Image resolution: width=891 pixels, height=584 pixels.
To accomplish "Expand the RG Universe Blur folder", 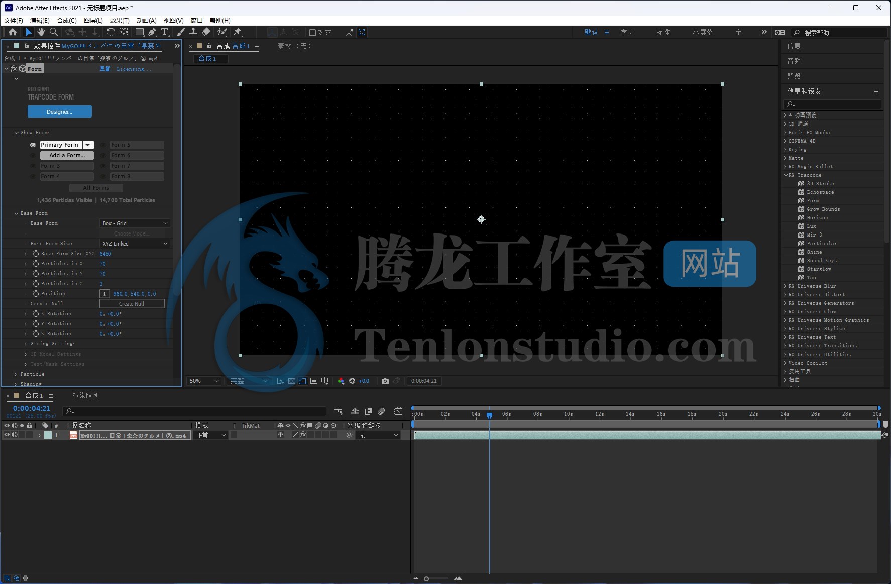I will (786, 286).
